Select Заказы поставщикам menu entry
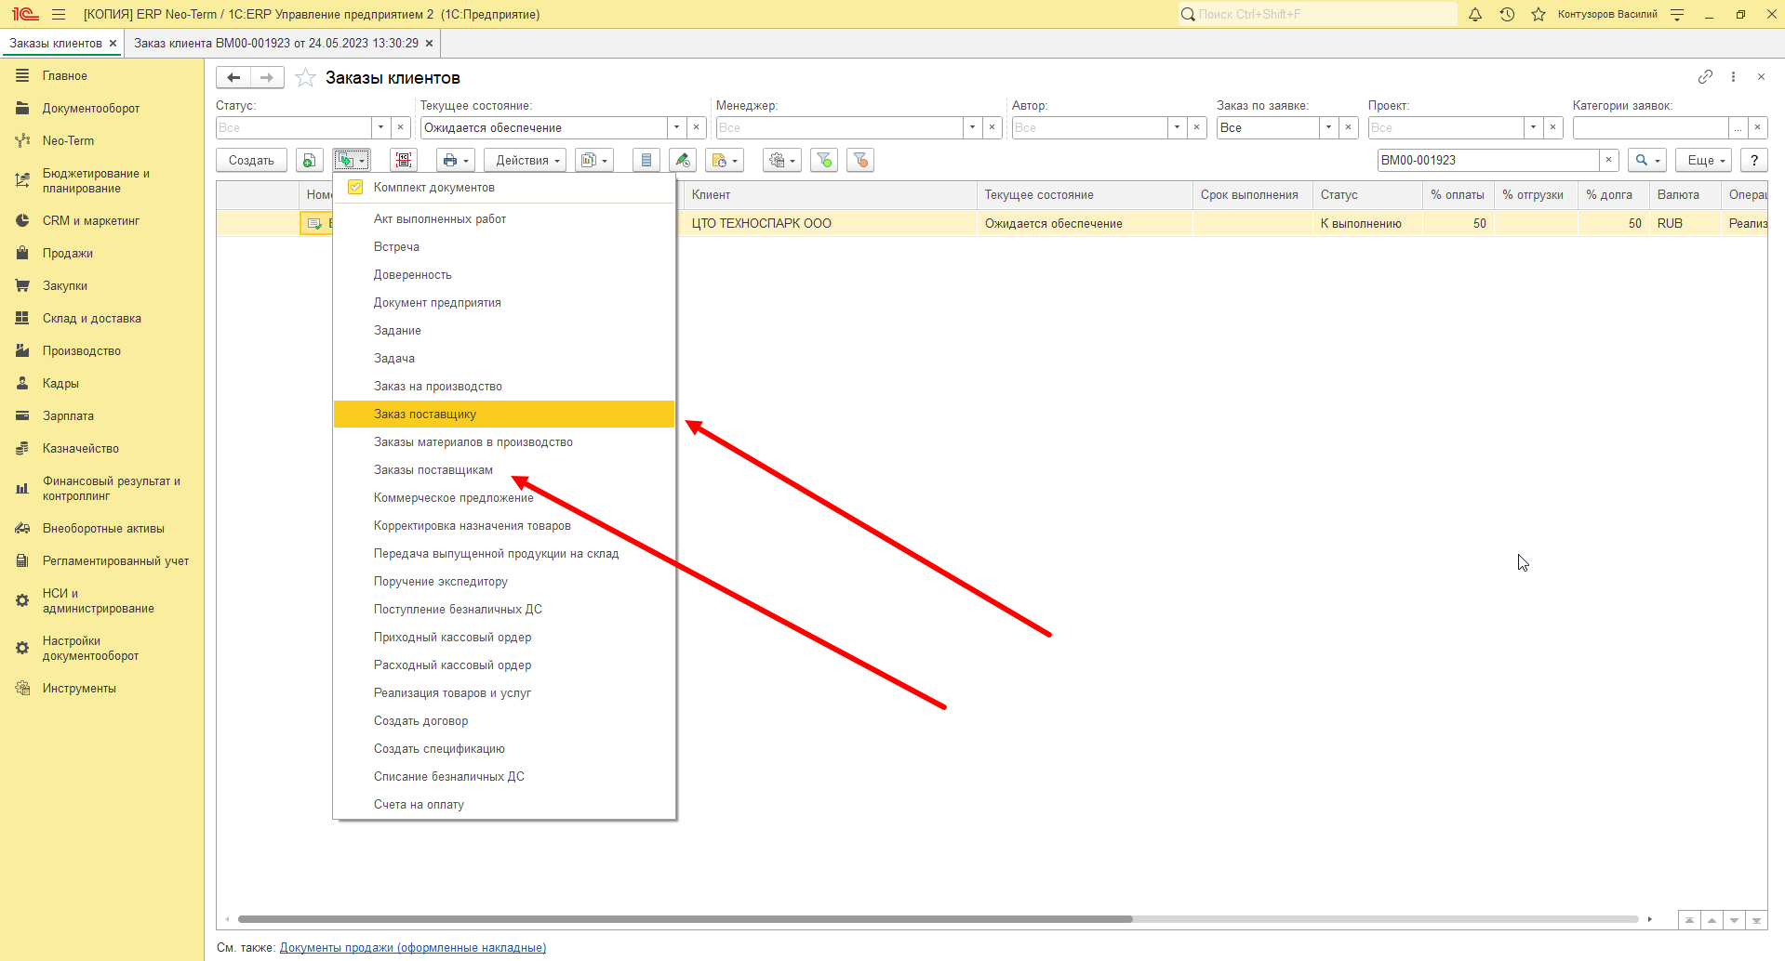This screenshot has height=961, width=1785. (x=503, y=470)
